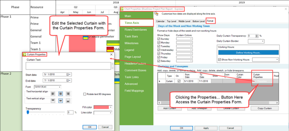Open the Legend section
This screenshot has width=289, height=131.
click(x=129, y=50)
